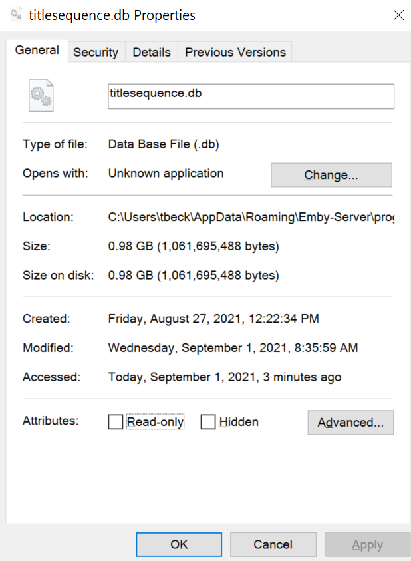Click the Location path text
Image resolution: width=411 pixels, height=561 pixels.
coord(251,217)
